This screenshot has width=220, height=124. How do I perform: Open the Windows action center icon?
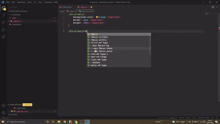[x=217, y=122]
